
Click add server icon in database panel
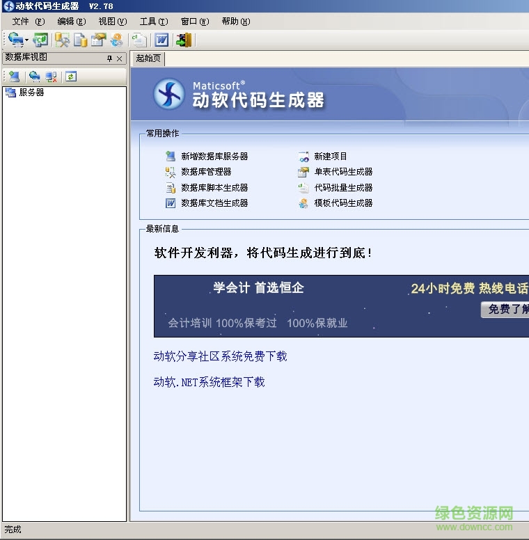tap(13, 77)
